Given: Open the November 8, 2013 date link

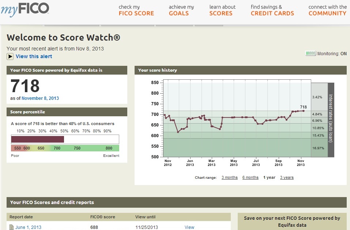Looking at the screenshot, I should [x=40, y=98].
